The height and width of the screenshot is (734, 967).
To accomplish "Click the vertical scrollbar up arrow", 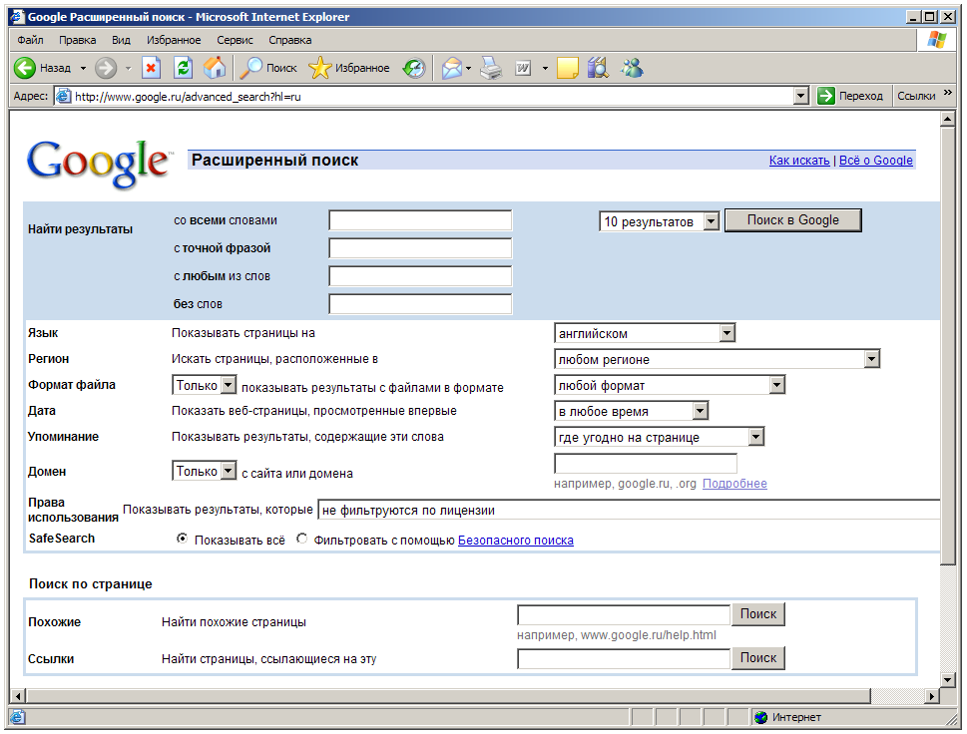I will click(948, 119).
